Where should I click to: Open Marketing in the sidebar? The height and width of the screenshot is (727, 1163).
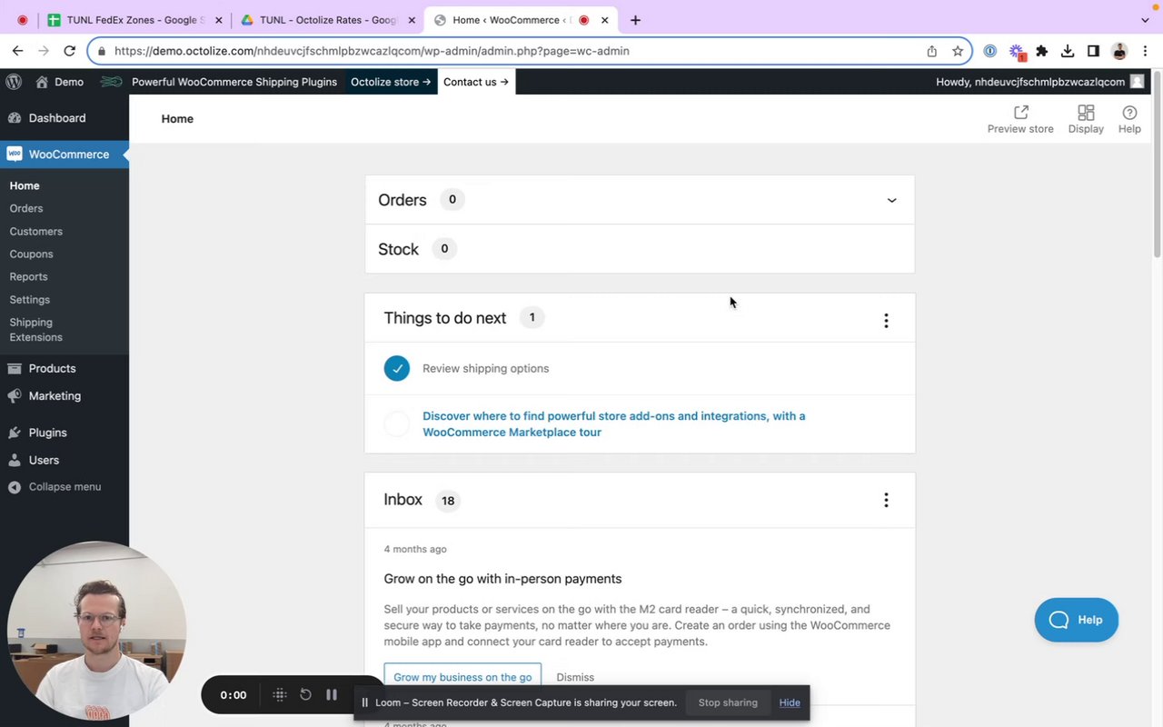tap(55, 395)
